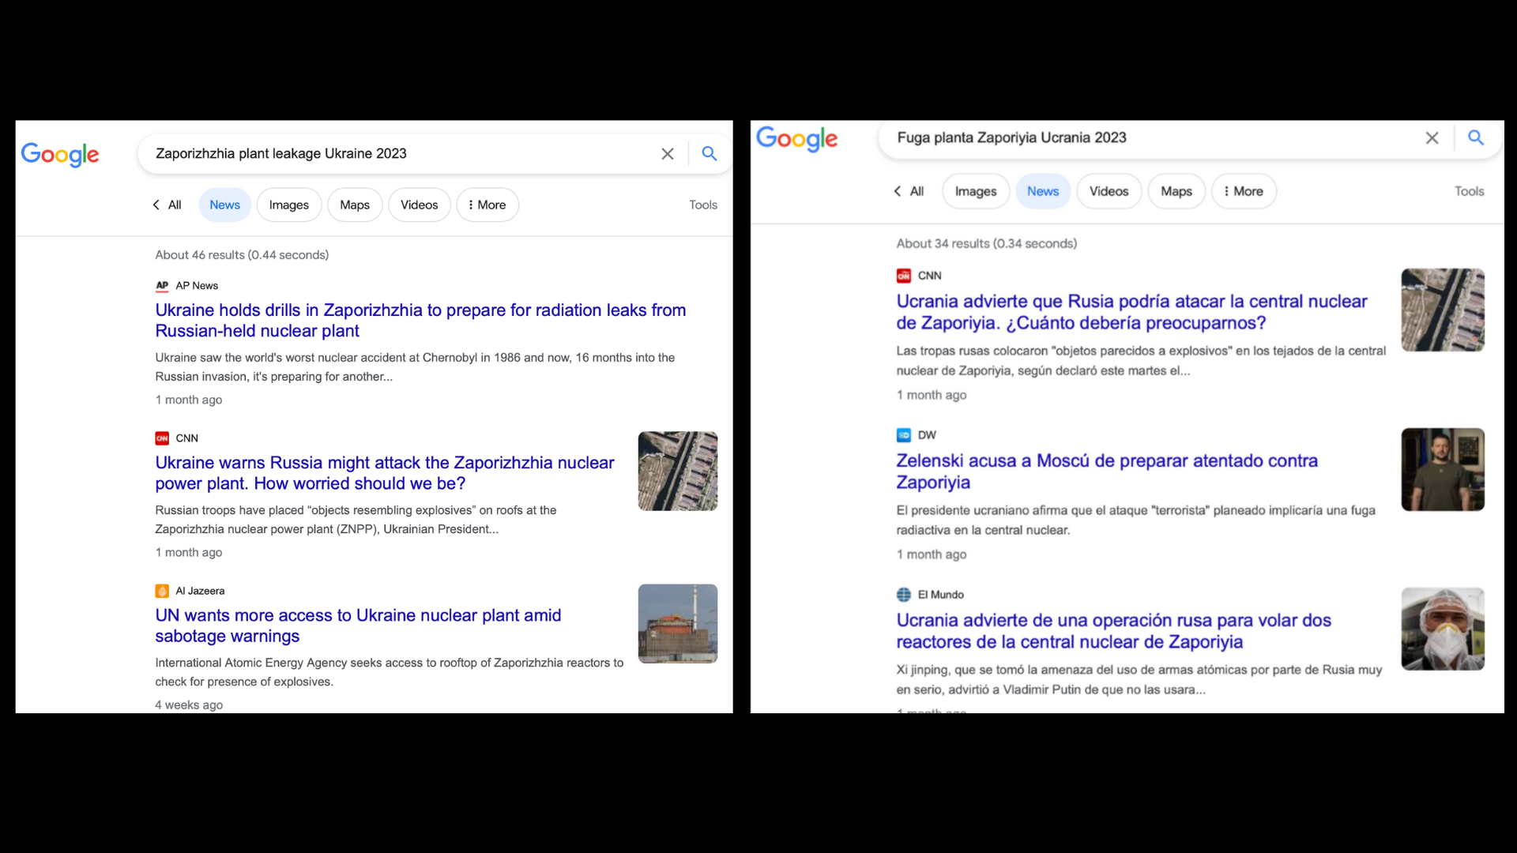The height and width of the screenshot is (853, 1517).
Task: Open Ukraine warns Russia might attack headline
Action: point(385,473)
